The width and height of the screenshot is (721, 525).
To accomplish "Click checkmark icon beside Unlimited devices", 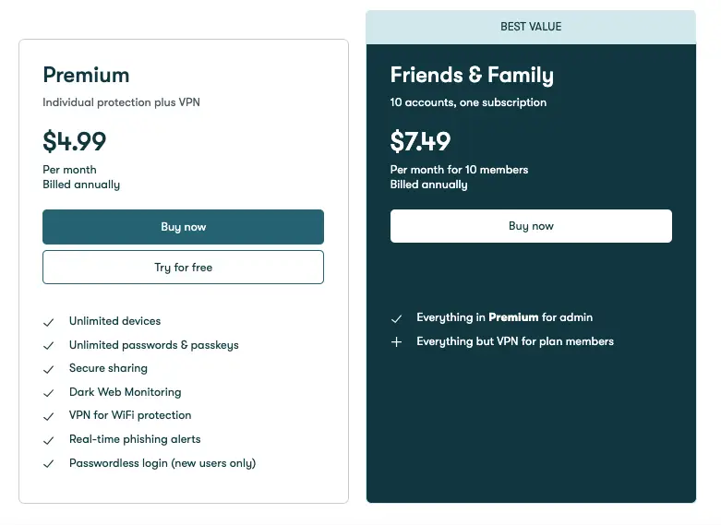I will coord(48,322).
